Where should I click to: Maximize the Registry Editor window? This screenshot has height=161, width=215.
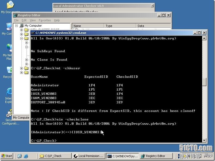(163, 15)
